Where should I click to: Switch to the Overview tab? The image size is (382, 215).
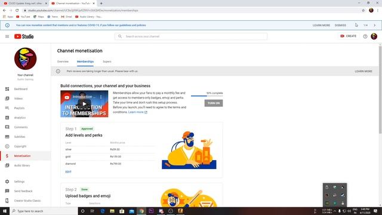tap(63, 62)
